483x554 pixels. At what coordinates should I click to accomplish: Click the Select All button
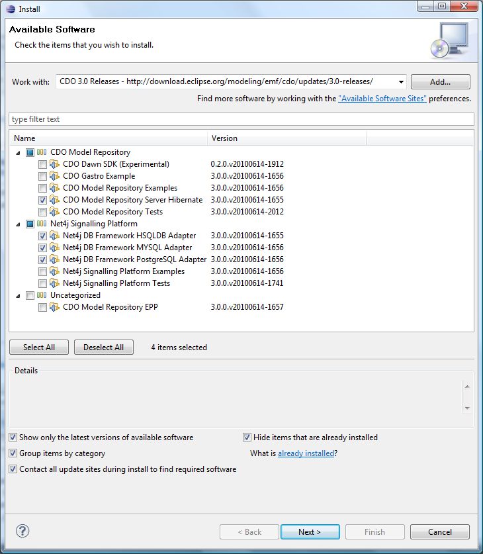pos(39,347)
